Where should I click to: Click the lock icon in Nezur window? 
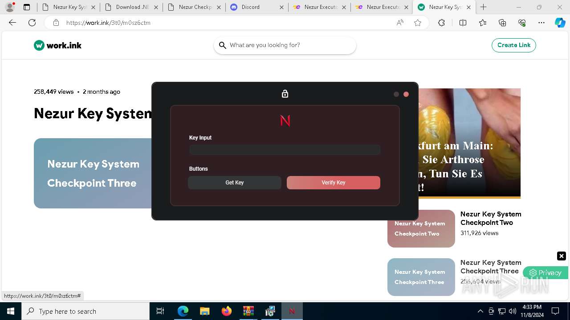coord(285,94)
